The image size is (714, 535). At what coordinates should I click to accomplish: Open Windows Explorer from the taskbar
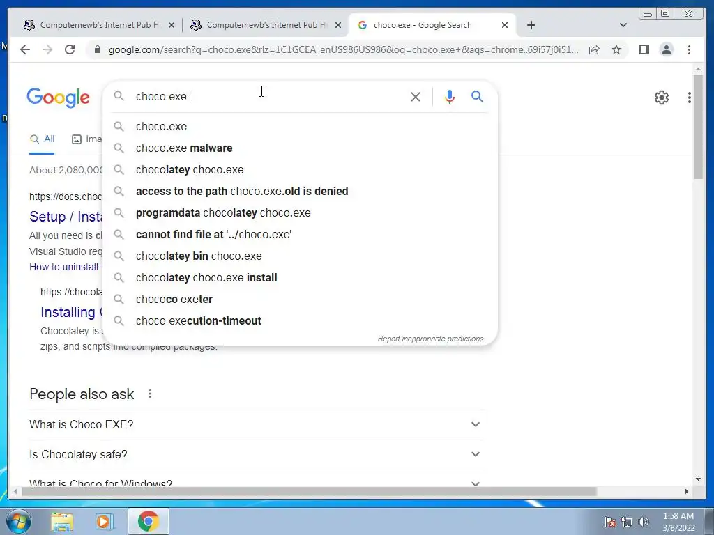click(62, 521)
